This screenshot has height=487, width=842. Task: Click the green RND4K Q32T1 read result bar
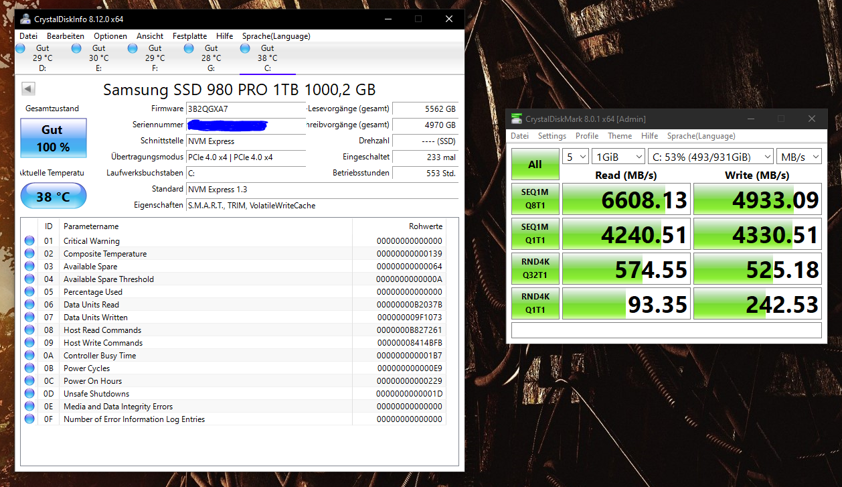click(626, 268)
